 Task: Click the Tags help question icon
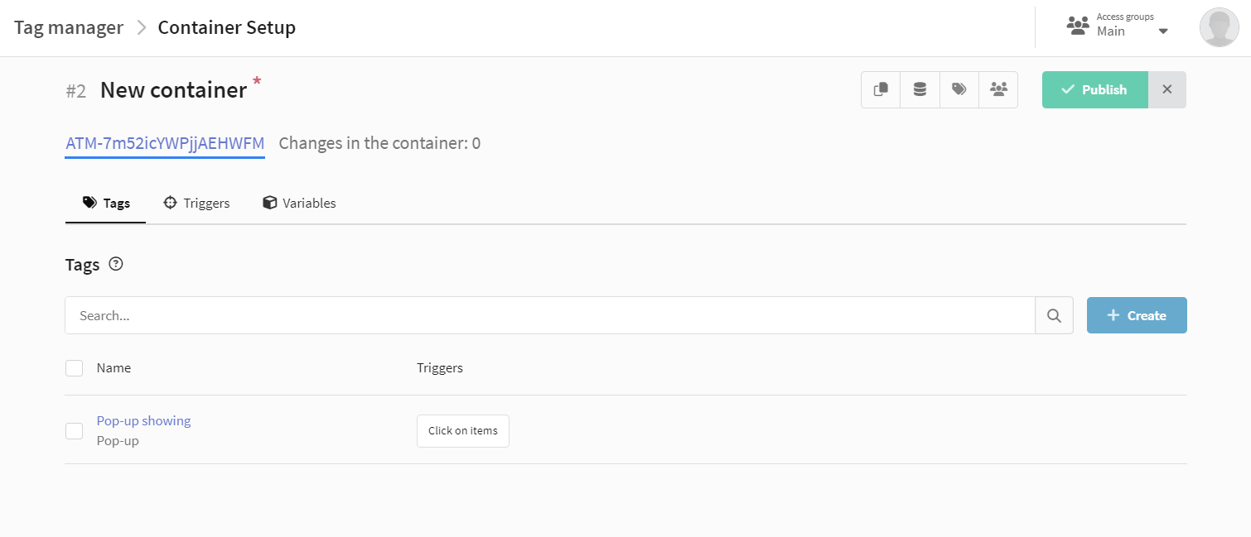(116, 265)
